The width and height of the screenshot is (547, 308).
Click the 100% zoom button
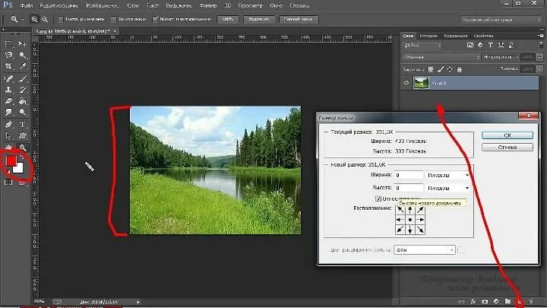click(x=228, y=19)
